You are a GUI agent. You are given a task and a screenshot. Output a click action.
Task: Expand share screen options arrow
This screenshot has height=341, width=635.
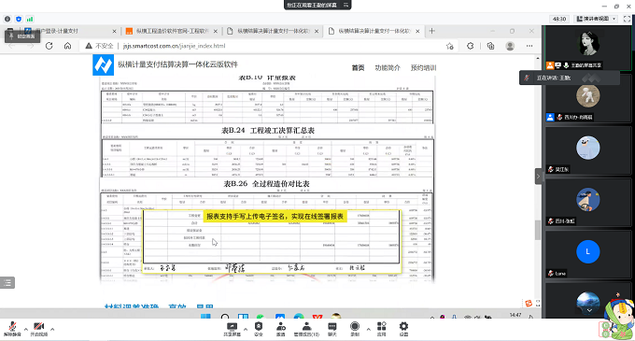(x=245, y=329)
